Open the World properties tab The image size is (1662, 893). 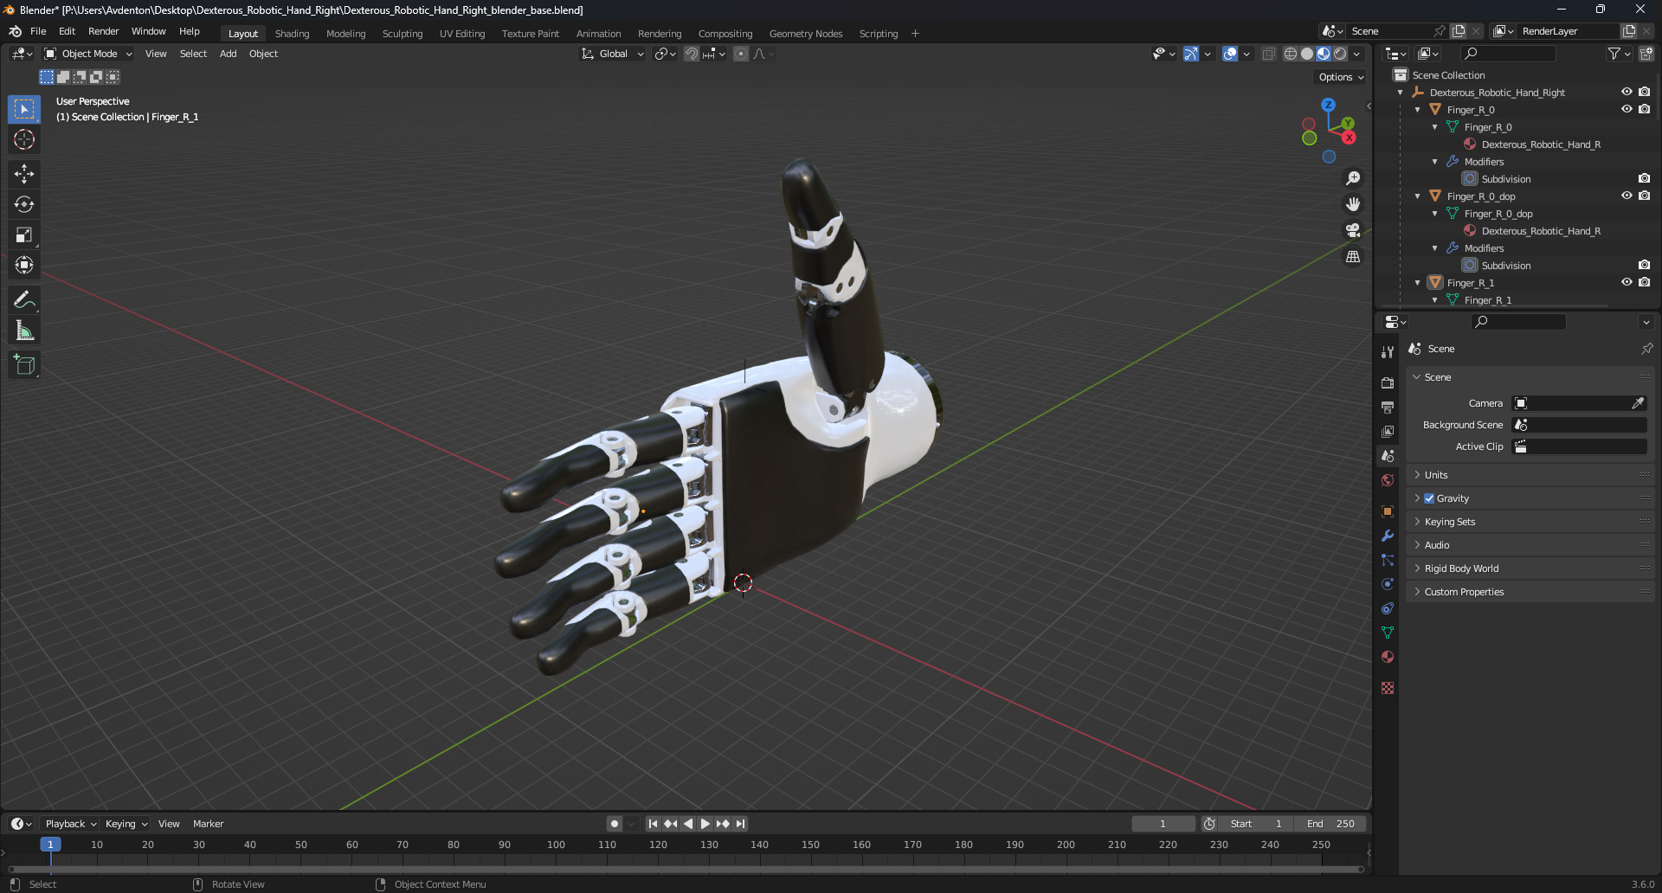(x=1388, y=480)
